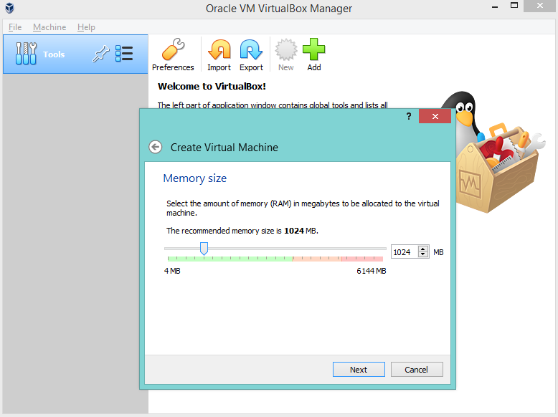Click the 4 MB minimum label
This screenshot has width=558, height=417.
[x=172, y=271]
